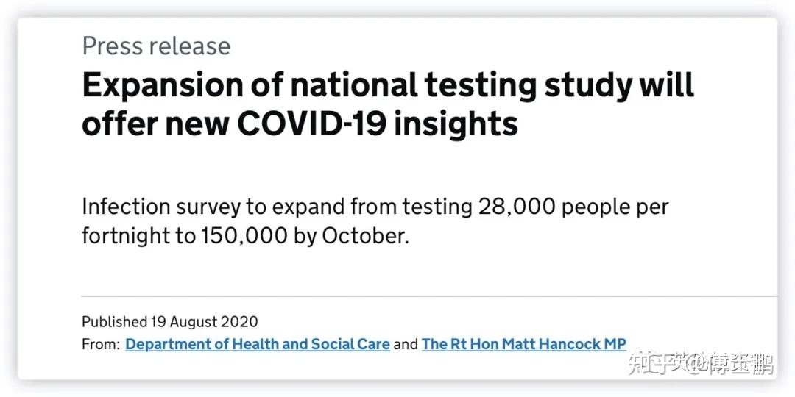This screenshot has width=795, height=397.
Task: Open the Department of Health and Social Care link
Action: click(257, 344)
